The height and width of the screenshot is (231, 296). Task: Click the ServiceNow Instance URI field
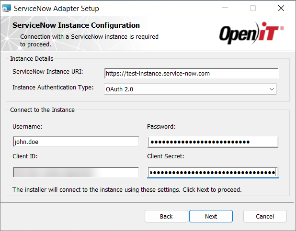pos(191,73)
